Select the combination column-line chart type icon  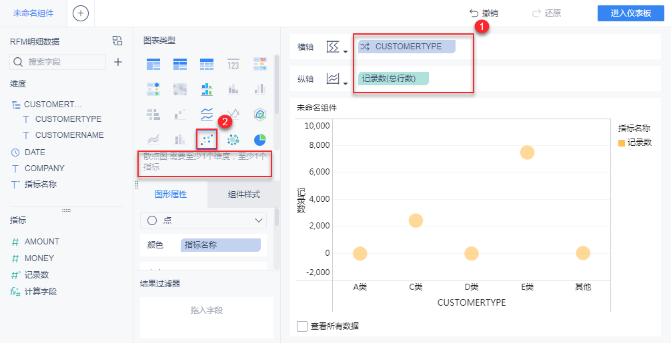coord(179,139)
